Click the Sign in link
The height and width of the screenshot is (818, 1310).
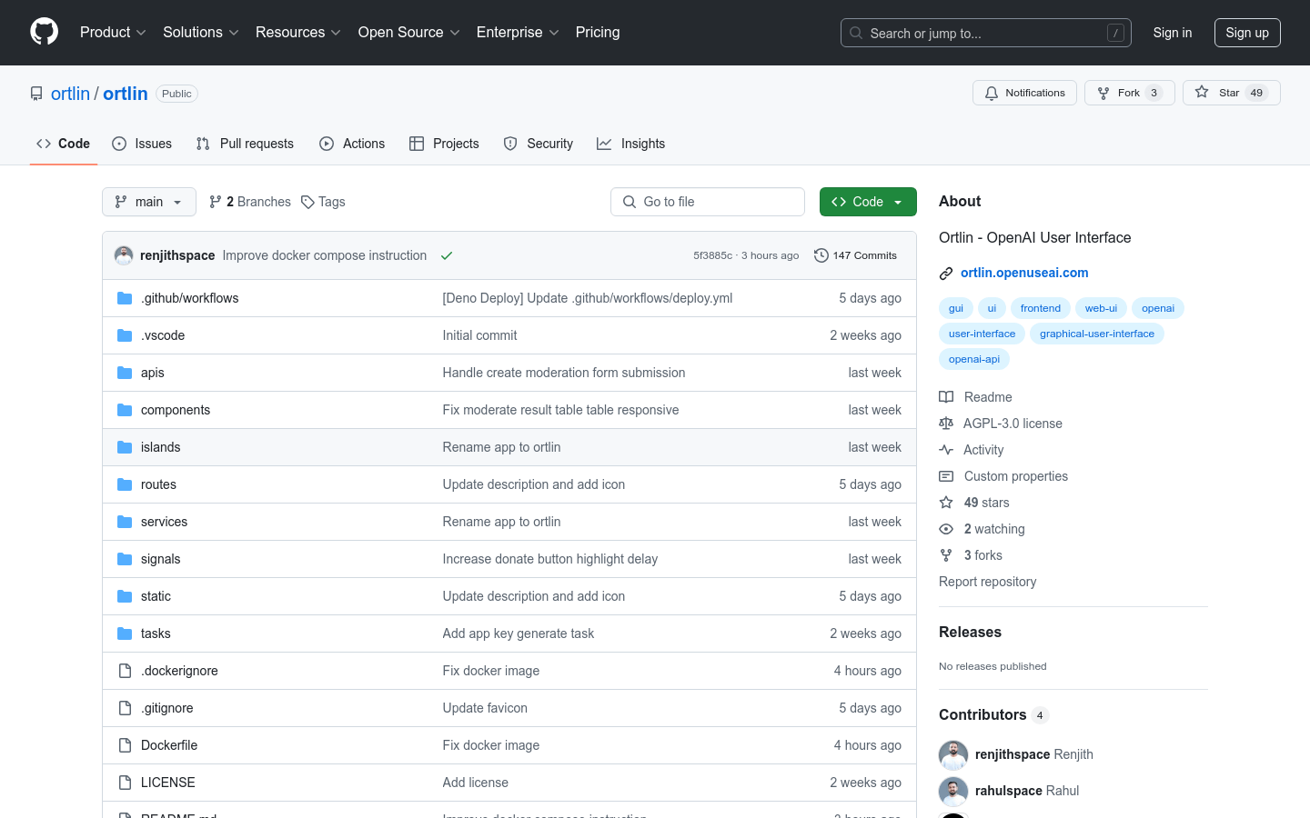tap(1173, 33)
